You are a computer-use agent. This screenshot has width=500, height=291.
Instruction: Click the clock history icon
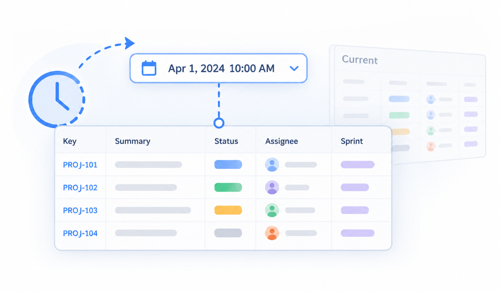pyautogui.click(x=57, y=99)
